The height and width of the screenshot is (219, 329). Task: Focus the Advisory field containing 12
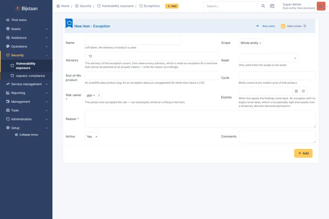pyautogui.click(x=152, y=56)
